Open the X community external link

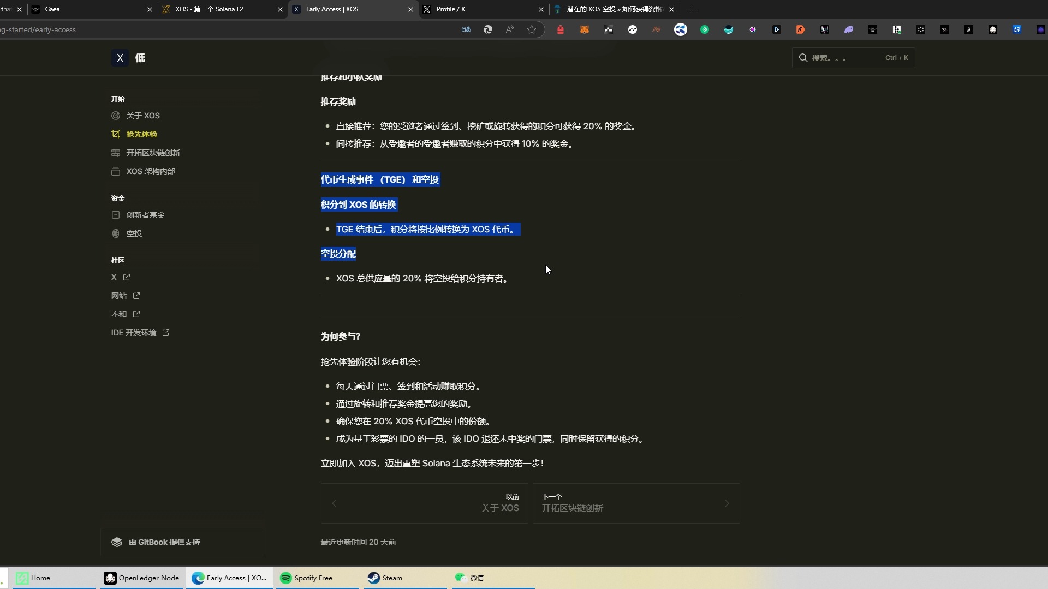click(121, 277)
